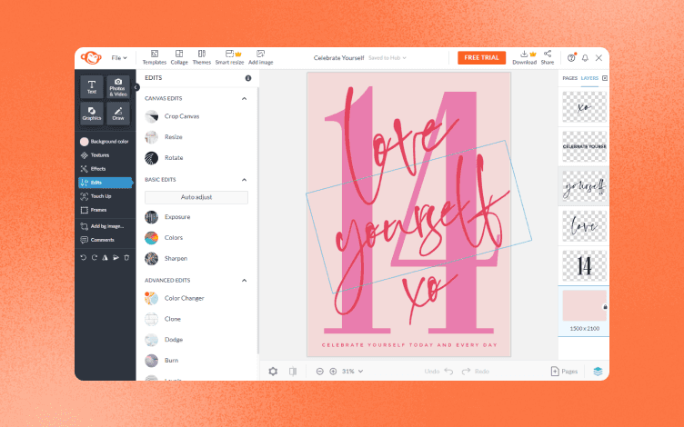The height and width of the screenshot is (427, 684).
Task: Click the FREE TRIAL button
Action: click(x=481, y=57)
